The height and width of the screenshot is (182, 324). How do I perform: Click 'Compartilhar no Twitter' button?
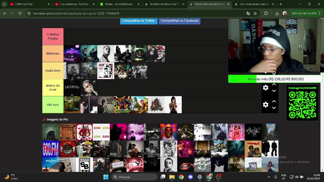(138, 21)
